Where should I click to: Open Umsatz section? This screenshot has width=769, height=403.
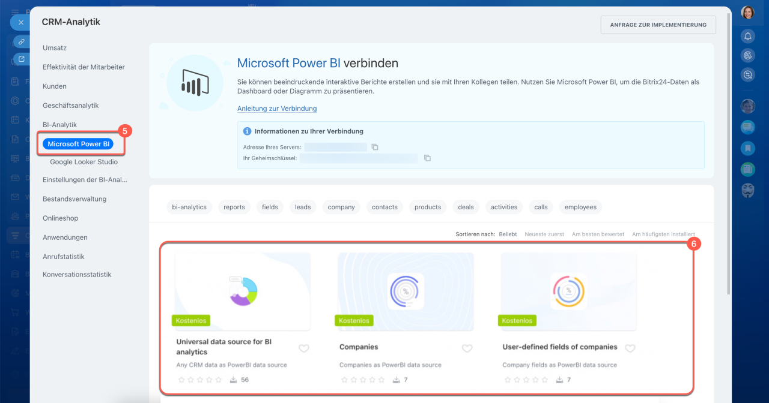(54, 48)
